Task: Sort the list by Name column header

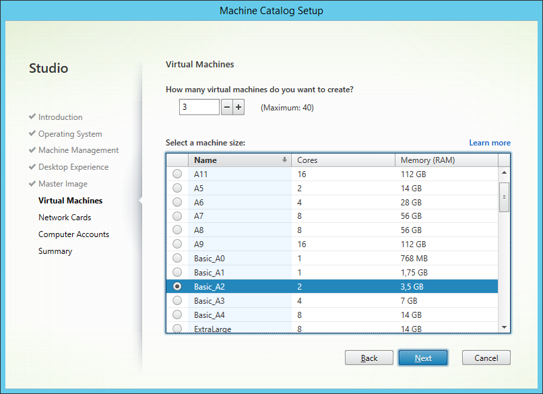Action: tap(240, 160)
